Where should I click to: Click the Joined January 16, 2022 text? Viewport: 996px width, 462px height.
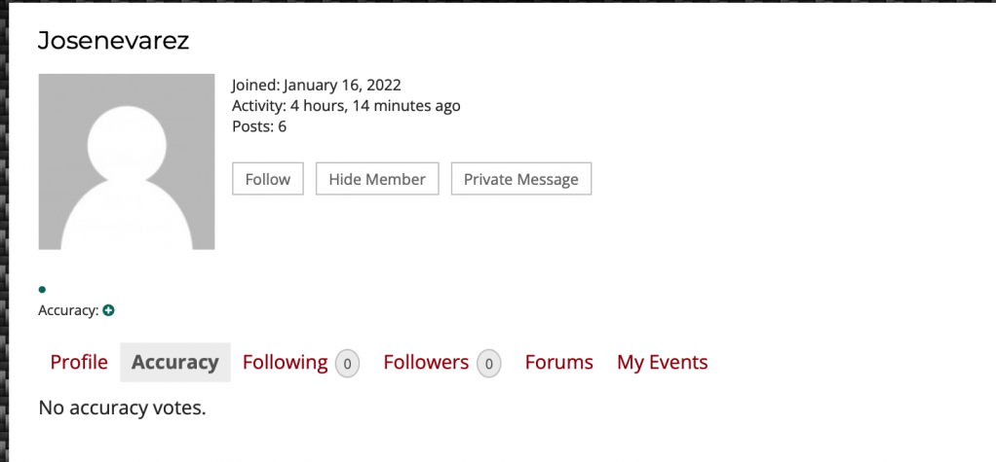coord(317,85)
